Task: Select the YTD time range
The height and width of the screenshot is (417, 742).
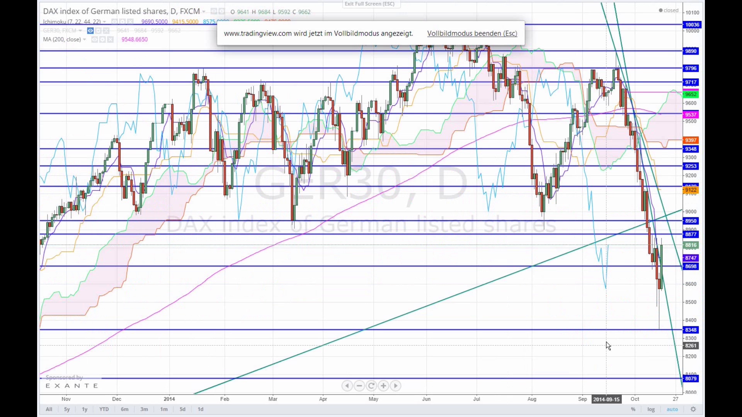Action: (104, 409)
